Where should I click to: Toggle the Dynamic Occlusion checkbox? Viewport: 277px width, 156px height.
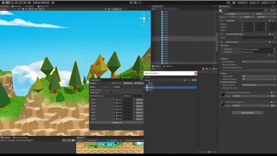243,88
